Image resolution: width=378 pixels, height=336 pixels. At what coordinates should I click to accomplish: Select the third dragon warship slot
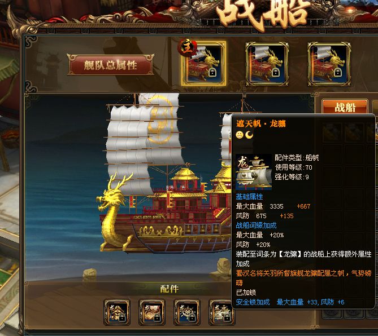click(x=329, y=64)
